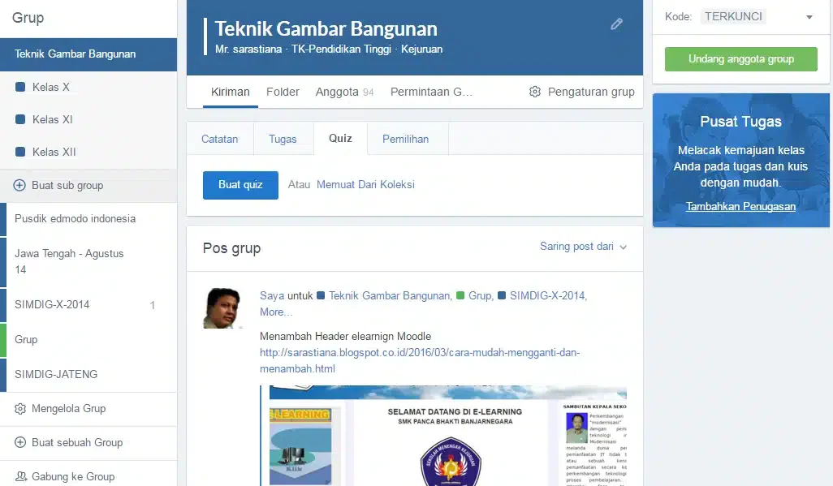Click the Tambahkan Penugasan link
The width and height of the screenshot is (833, 486).
(740, 207)
